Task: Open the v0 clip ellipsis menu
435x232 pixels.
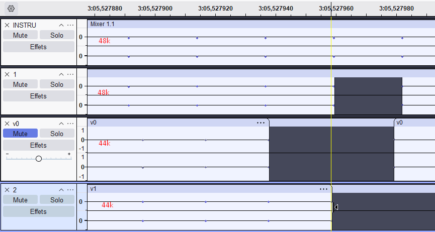Action: point(260,123)
